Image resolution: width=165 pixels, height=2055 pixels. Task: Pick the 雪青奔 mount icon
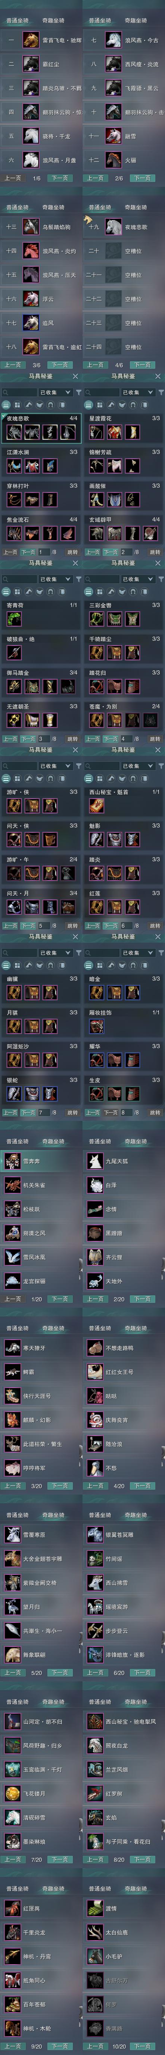(x=13, y=1161)
